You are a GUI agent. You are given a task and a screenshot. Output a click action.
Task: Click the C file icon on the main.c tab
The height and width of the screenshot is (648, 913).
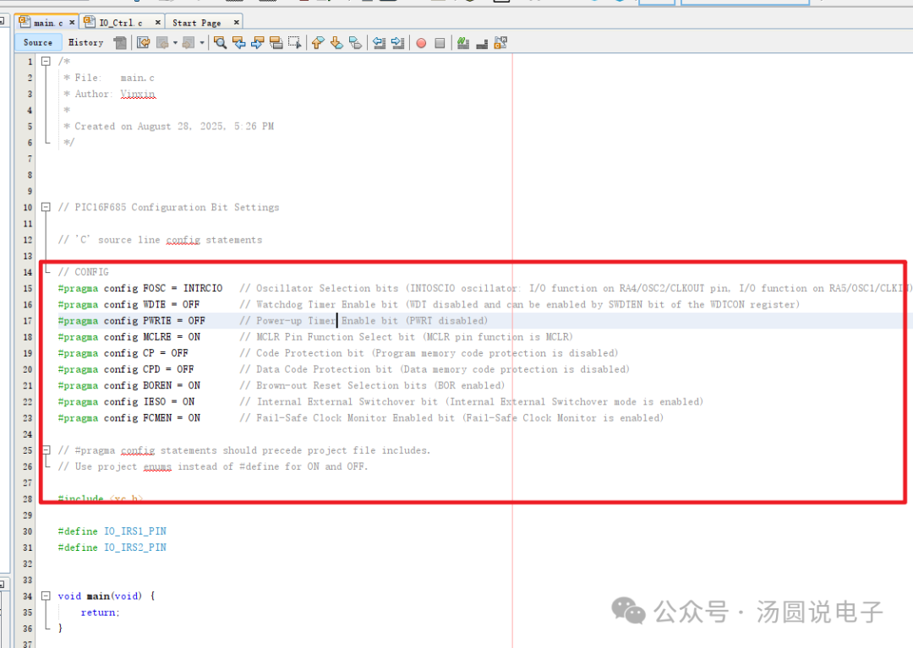pos(25,21)
